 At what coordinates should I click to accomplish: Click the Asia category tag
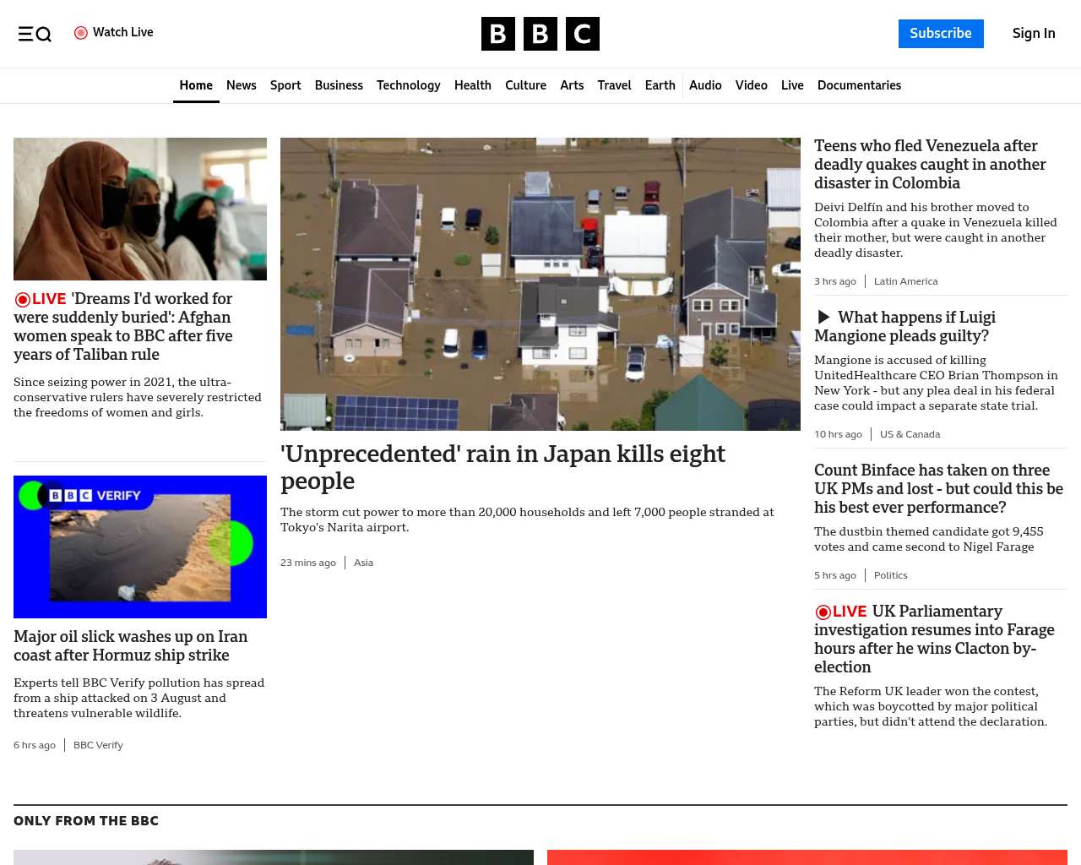coord(363,563)
